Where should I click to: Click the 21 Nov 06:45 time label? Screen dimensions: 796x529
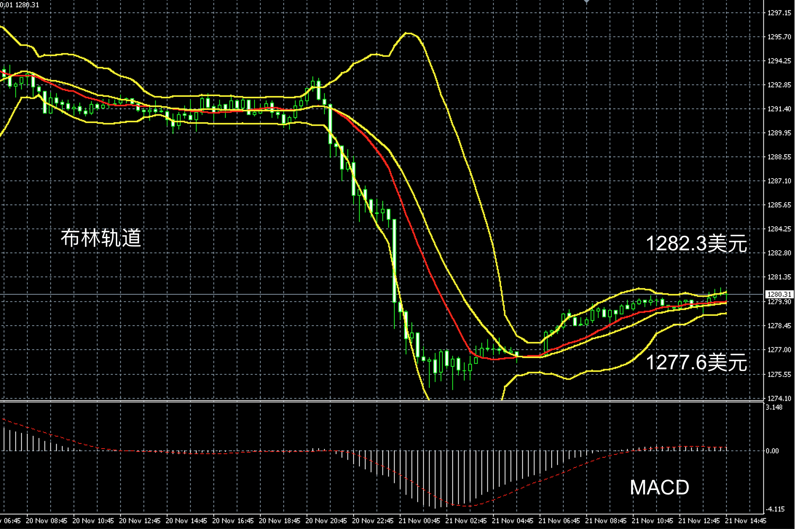559,521
